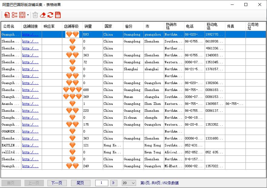Click the diamond icon in the EASTLIN... row

72,145
